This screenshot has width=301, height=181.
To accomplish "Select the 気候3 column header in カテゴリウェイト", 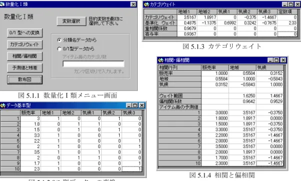I will (x=267, y=12).
